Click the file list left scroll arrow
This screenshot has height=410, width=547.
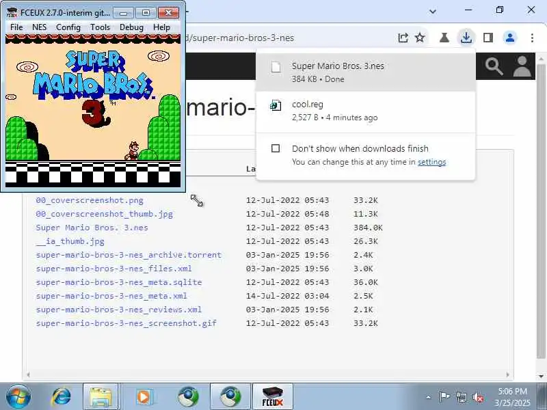tap(28, 374)
